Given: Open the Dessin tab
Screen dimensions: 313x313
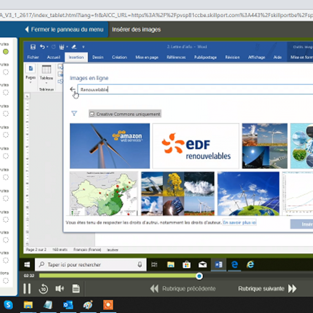Looking at the screenshot, I should point(98,57).
